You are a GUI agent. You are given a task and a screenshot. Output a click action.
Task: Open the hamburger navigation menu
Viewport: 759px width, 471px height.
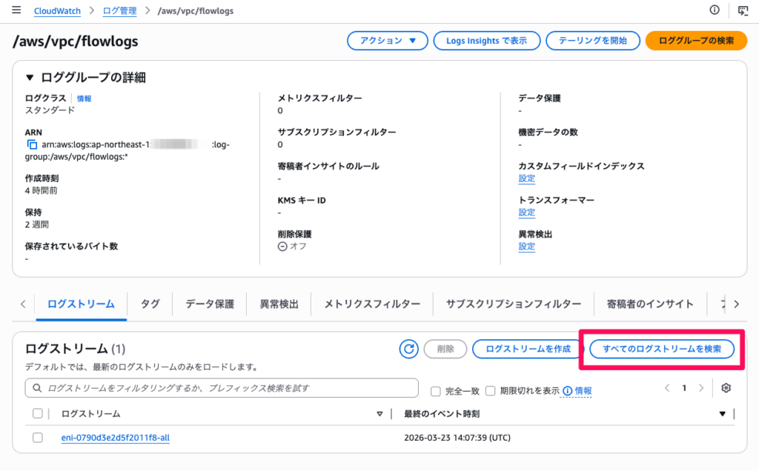(16, 10)
